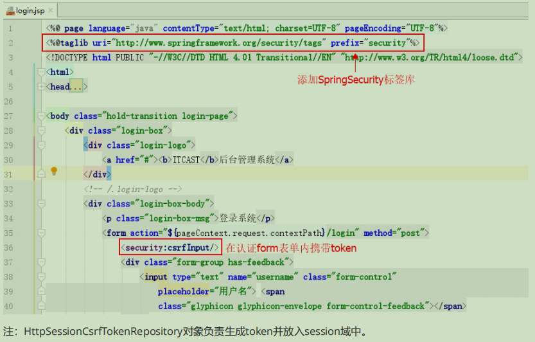Click the yellow intention lightbulb on line 31
The width and height of the screenshot is (535, 342).
[x=54, y=171]
